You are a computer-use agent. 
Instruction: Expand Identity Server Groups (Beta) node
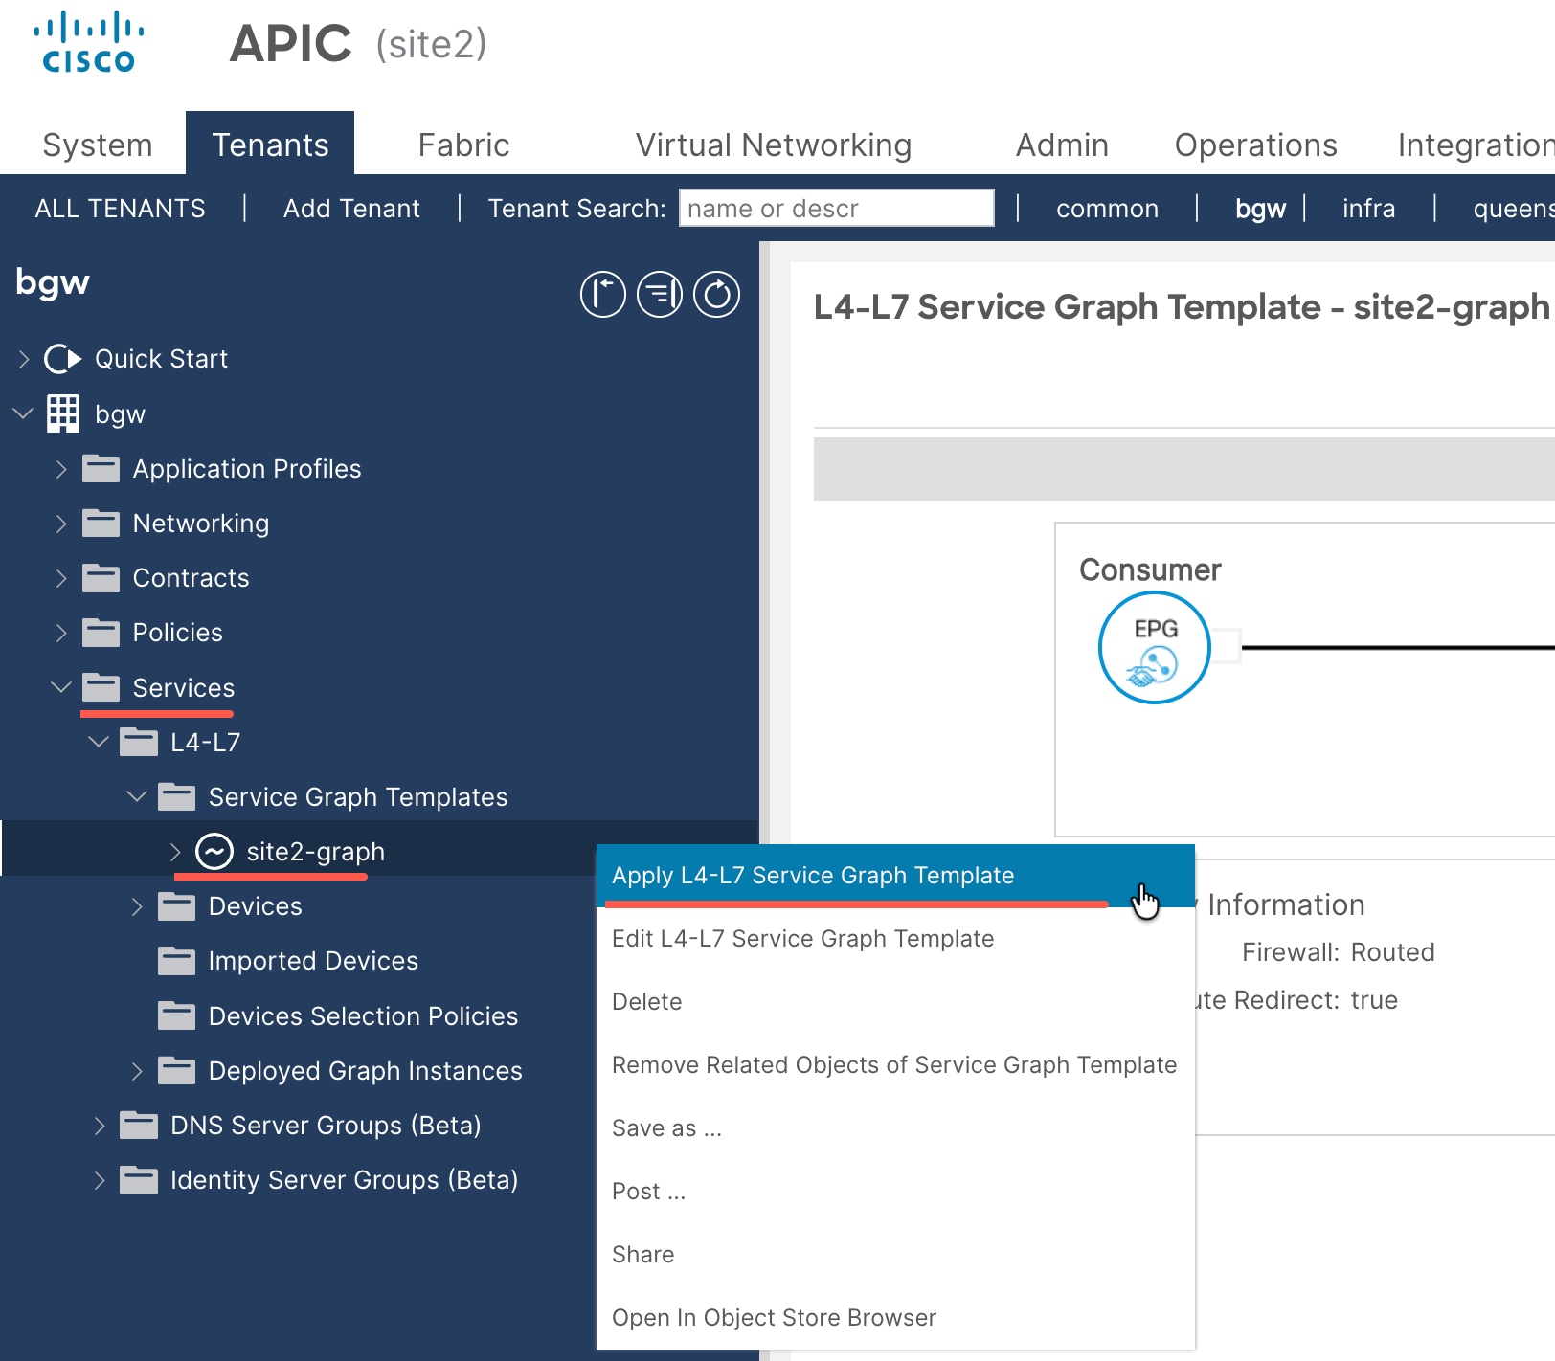[100, 1179]
